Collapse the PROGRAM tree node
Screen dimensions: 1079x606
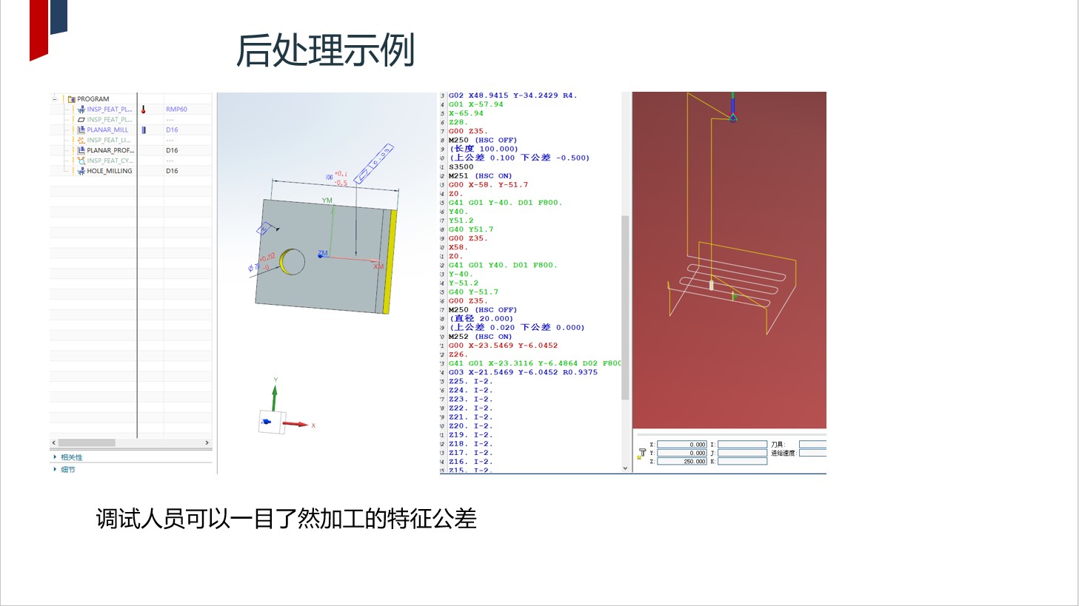pyautogui.click(x=54, y=99)
